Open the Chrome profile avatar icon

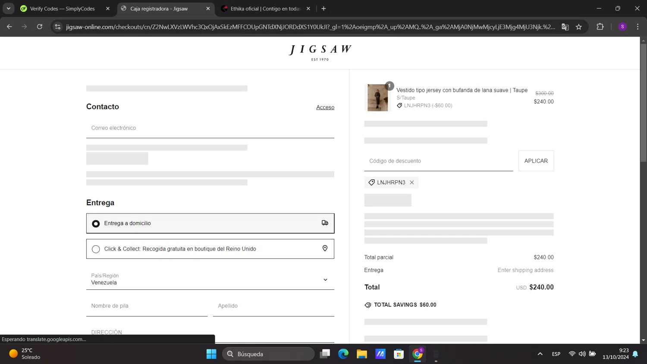click(x=622, y=27)
